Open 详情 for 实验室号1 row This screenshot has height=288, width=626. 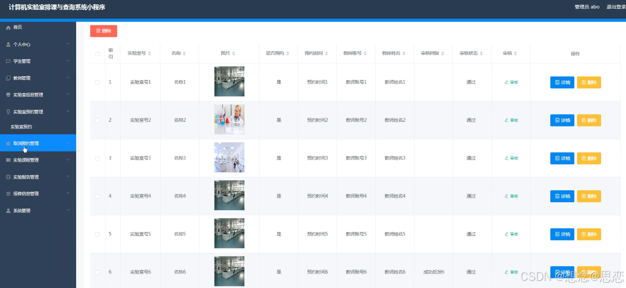point(562,82)
